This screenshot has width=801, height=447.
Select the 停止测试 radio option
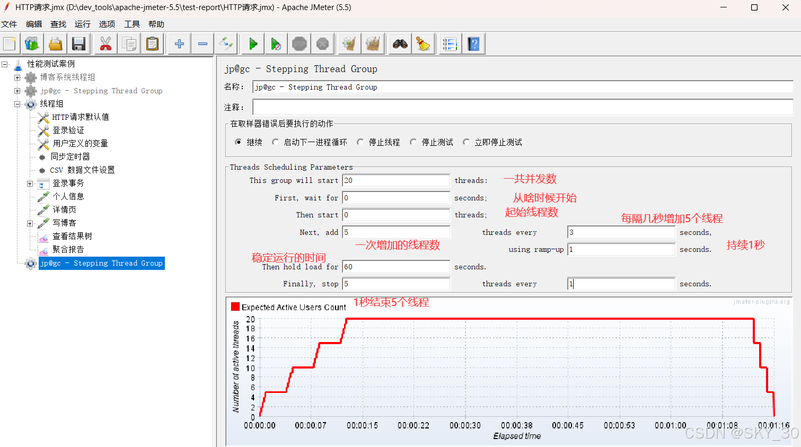413,142
